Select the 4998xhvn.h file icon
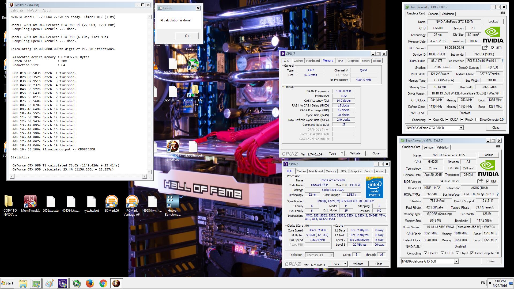This screenshot has width=514, height=289. pyautogui.click(x=152, y=201)
